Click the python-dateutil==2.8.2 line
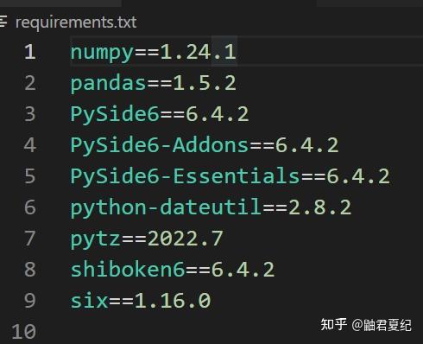This screenshot has width=423, height=344. [211, 207]
